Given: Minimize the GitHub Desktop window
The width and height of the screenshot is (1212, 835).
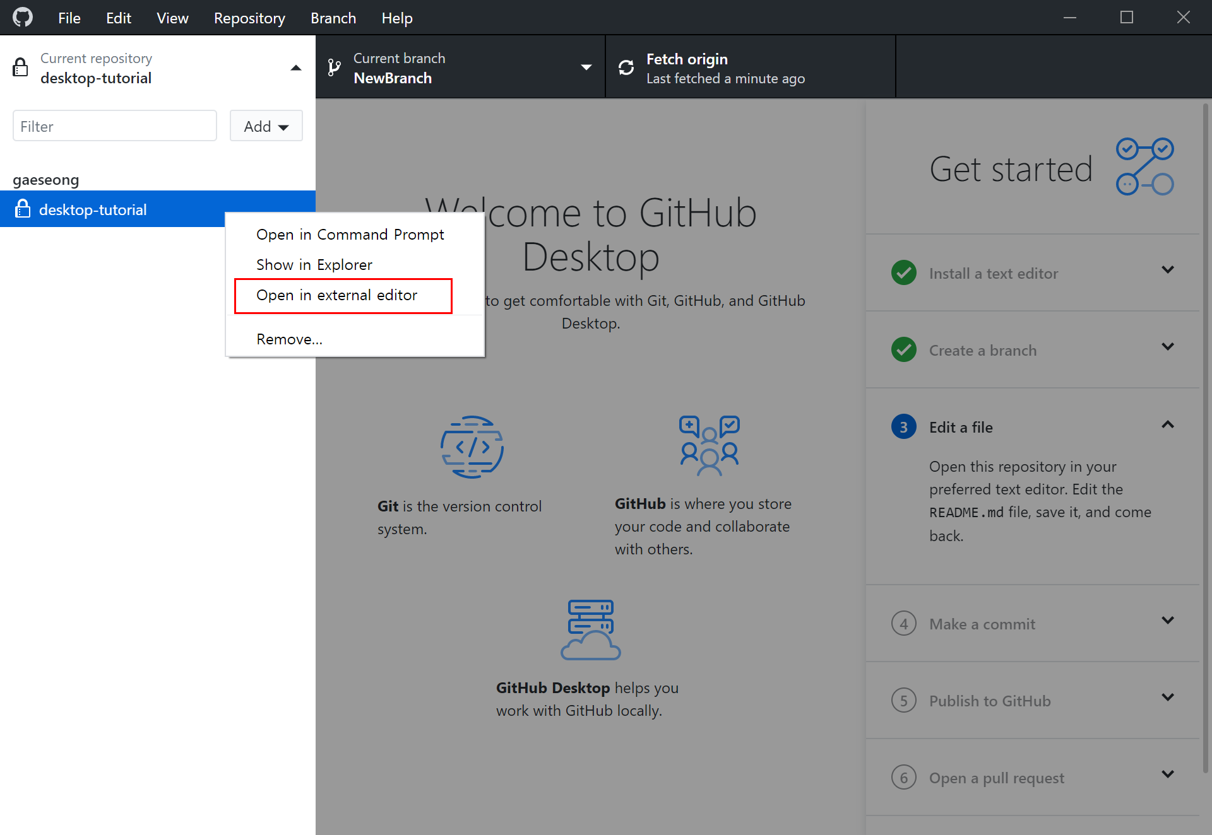Looking at the screenshot, I should (x=1070, y=18).
